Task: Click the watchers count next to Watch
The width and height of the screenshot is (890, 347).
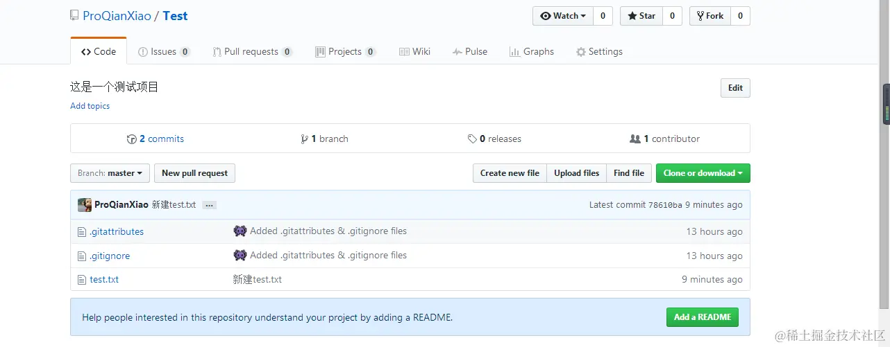Action: [x=603, y=16]
